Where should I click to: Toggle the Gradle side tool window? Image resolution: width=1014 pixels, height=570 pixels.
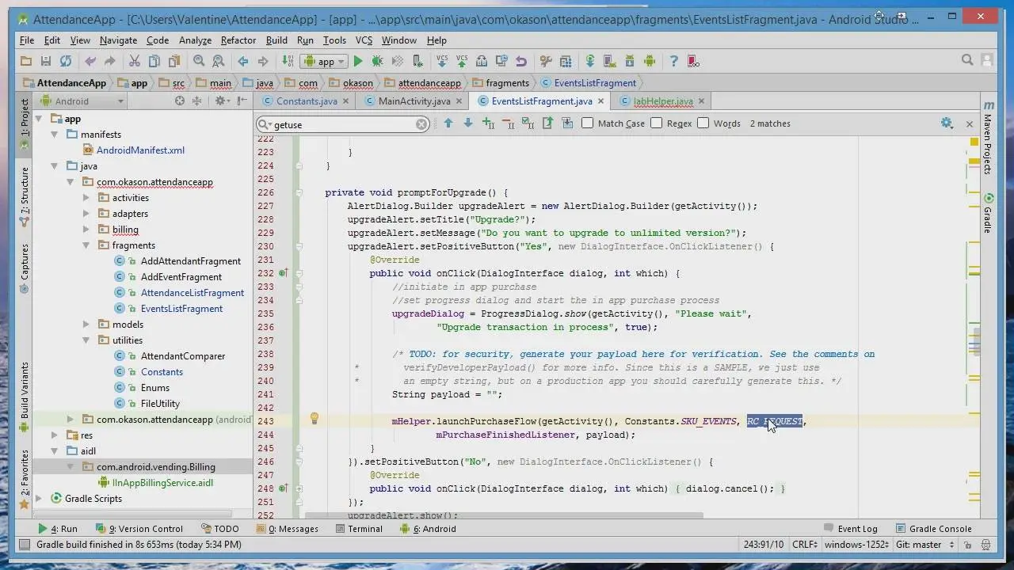tap(988, 214)
